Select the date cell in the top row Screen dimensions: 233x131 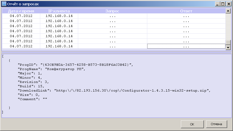[x=21, y=16]
